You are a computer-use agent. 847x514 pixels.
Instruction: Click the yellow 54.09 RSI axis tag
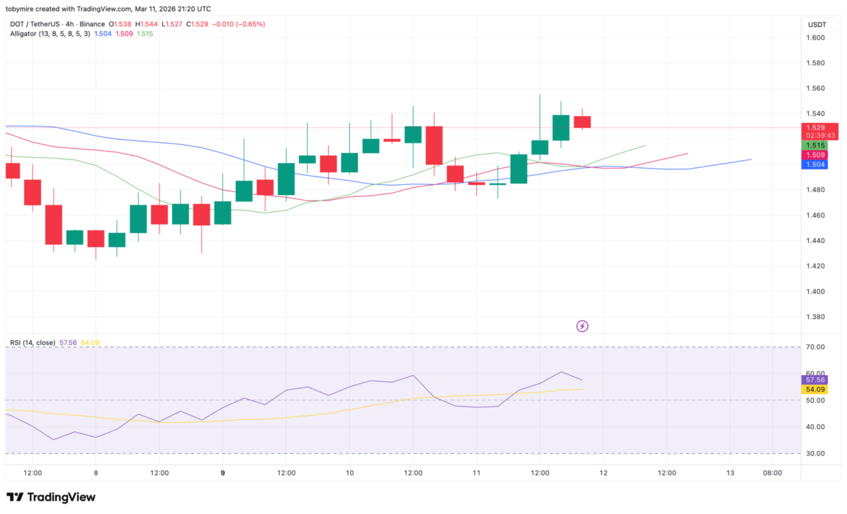pyautogui.click(x=817, y=390)
